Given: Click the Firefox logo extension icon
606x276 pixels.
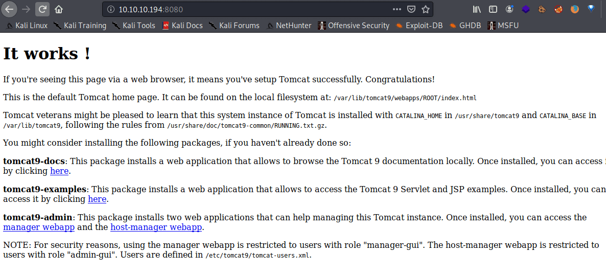Looking at the screenshot, I should (x=575, y=9).
